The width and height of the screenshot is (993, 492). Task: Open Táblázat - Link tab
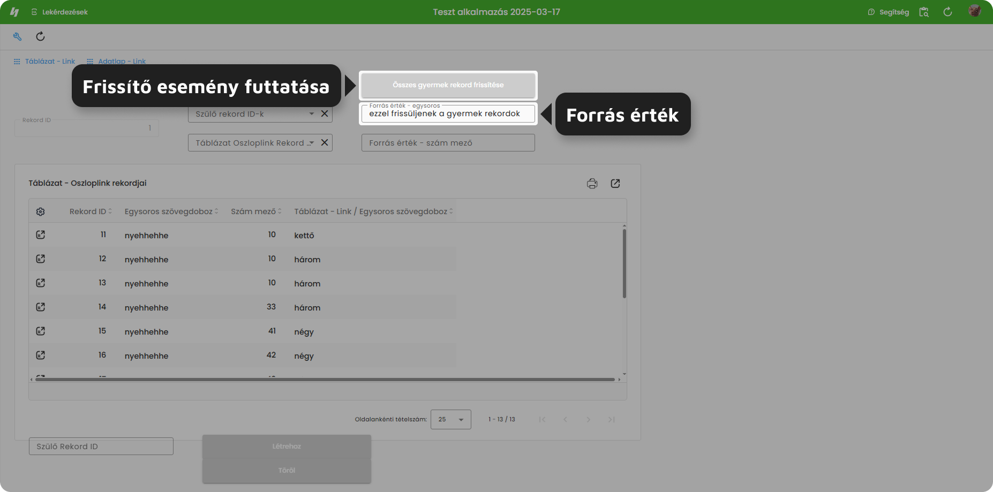pos(44,62)
